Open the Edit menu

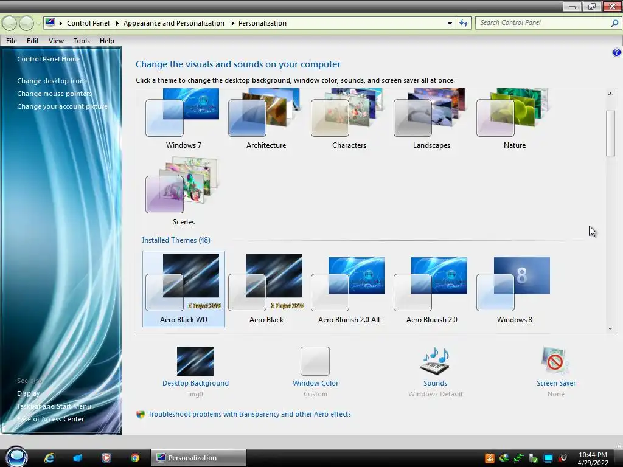coord(33,41)
